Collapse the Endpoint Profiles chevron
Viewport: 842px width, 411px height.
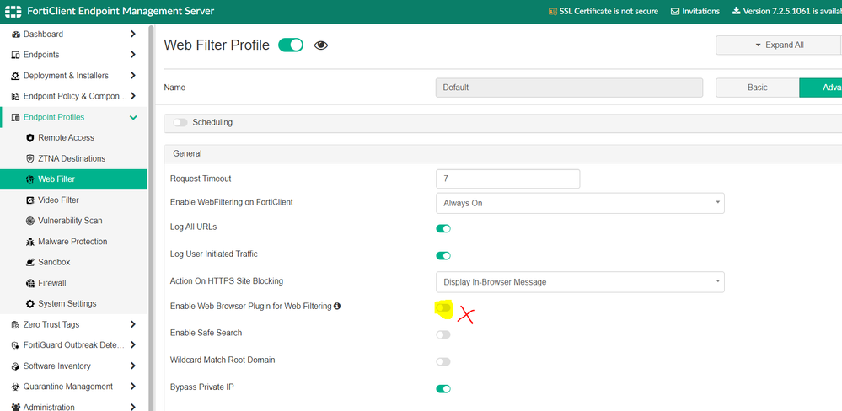[133, 118]
